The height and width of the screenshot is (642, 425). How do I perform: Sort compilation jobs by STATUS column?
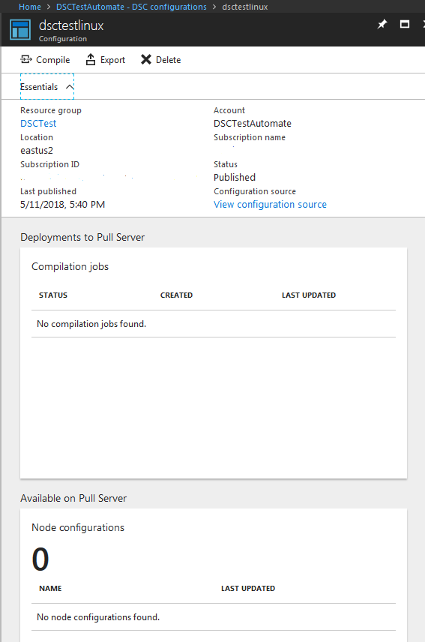tap(53, 295)
